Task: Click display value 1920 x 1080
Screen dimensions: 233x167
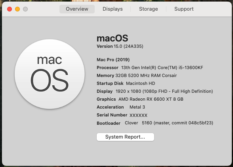Action: [x=128, y=91]
